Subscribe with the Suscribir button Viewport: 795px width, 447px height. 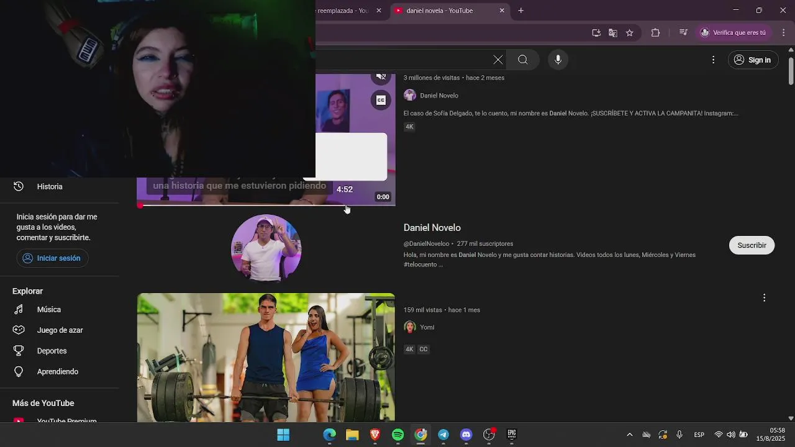(x=752, y=245)
